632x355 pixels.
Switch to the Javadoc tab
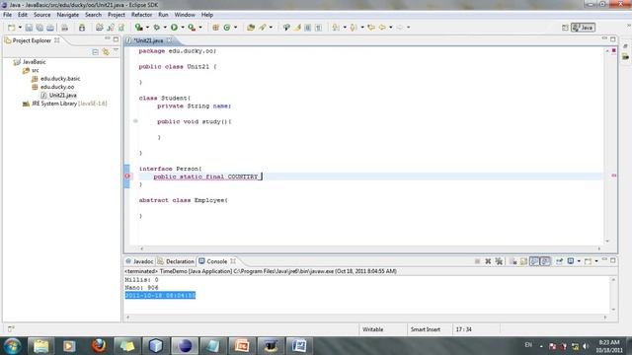139,261
